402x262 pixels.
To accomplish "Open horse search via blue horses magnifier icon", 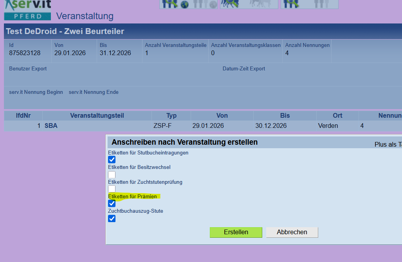I will [x=231, y=4].
